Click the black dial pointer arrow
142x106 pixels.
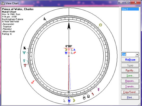point(69,26)
